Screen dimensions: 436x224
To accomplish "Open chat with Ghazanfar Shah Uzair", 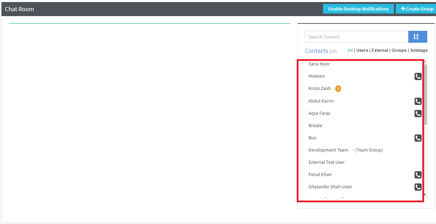I will pos(330,187).
